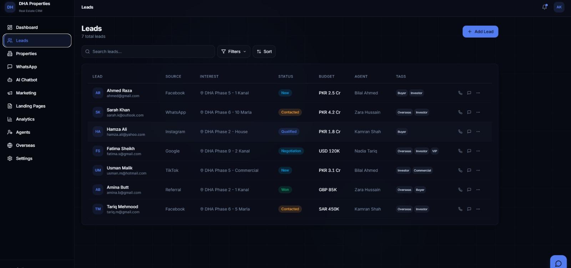Open more options for Hamza Ali

pyautogui.click(x=478, y=131)
